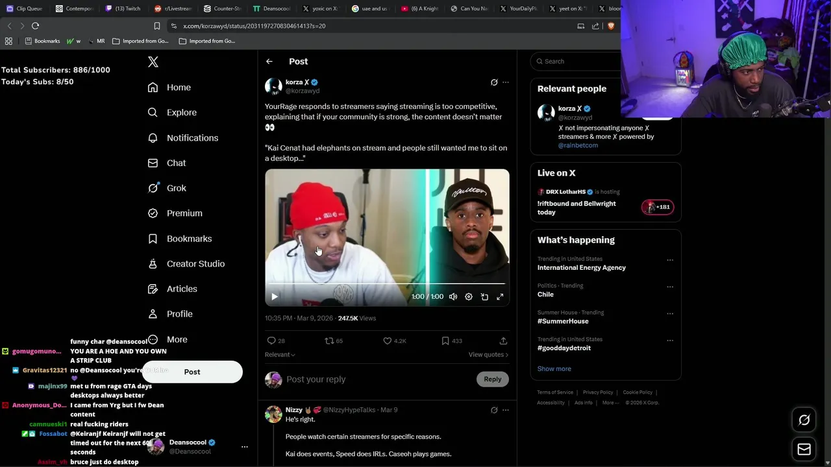Click the Grok icon on korza's post
The image size is (831, 467).
coord(494,82)
